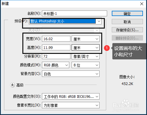Click the 高度 value field 11.99
The height and width of the screenshot is (115, 147).
tap(56, 47)
